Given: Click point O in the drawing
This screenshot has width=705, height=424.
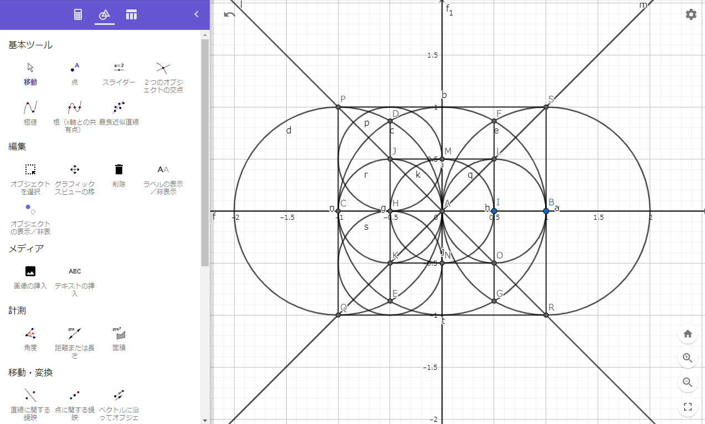Looking at the screenshot, I should coord(494,263).
